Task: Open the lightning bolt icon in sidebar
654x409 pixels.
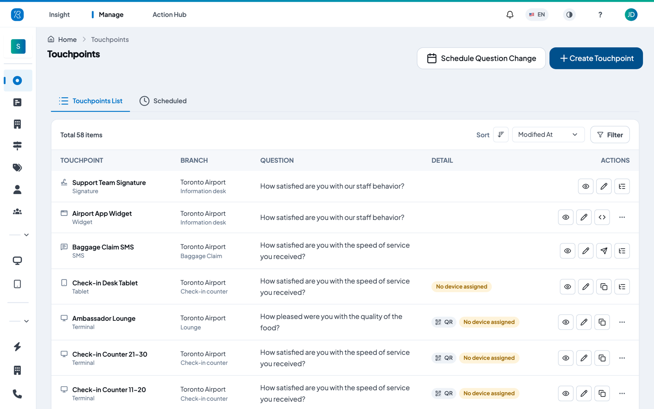Action: click(17, 347)
